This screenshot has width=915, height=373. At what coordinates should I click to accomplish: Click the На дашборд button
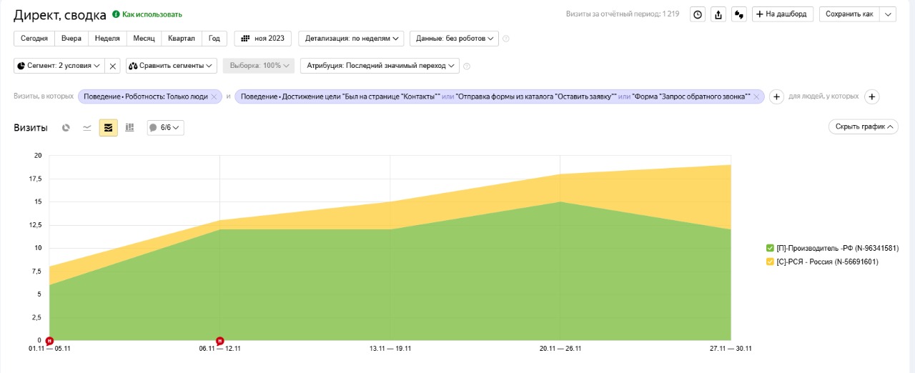pyautogui.click(x=783, y=14)
